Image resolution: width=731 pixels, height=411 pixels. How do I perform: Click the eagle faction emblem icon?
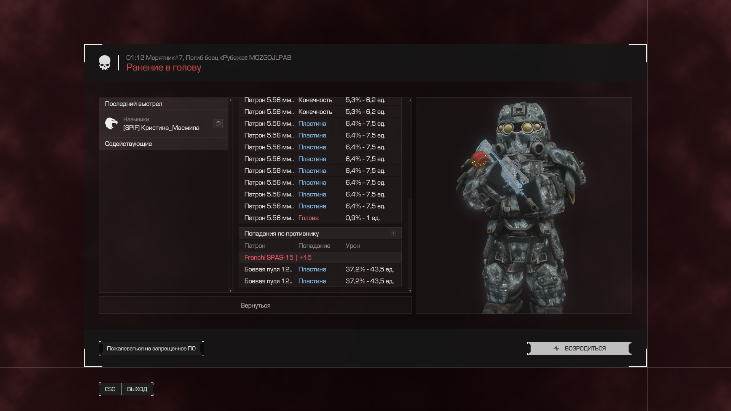click(111, 123)
